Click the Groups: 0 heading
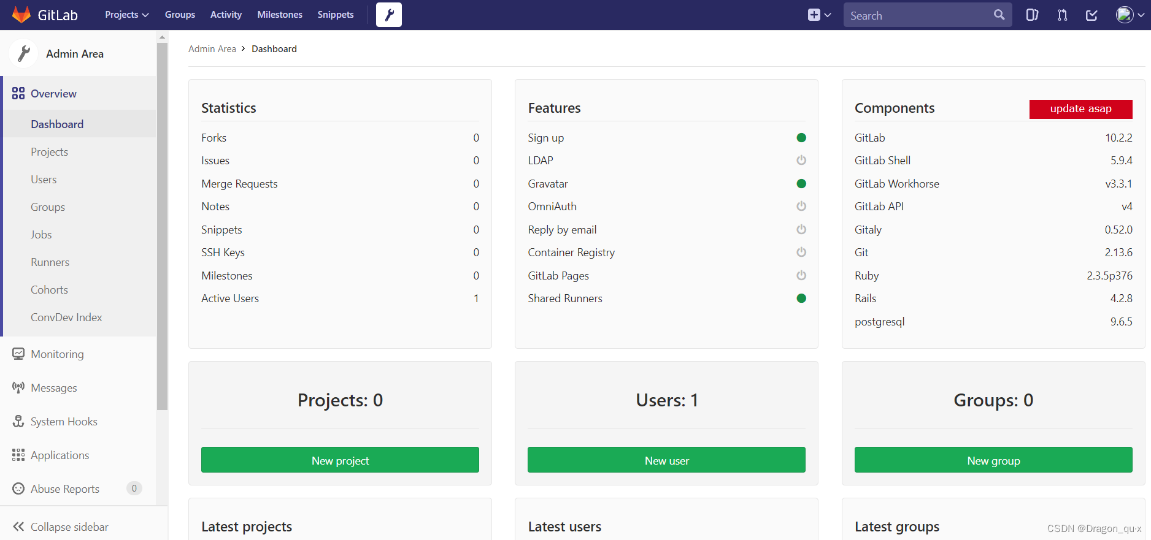This screenshot has height=540, width=1151. [x=993, y=400]
